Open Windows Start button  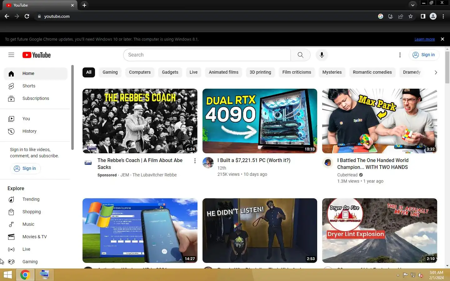[7, 275]
